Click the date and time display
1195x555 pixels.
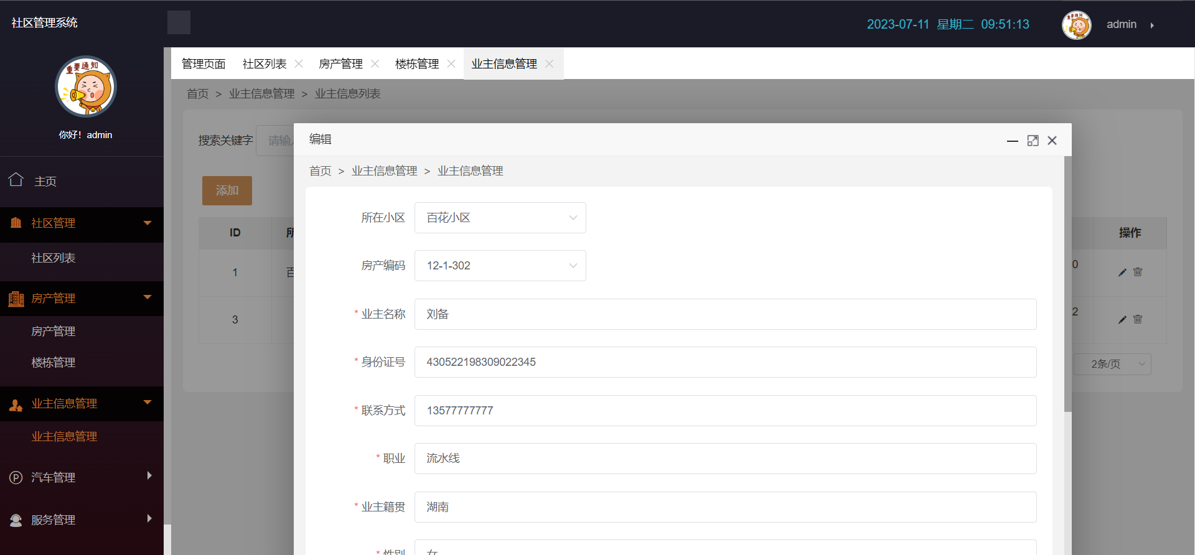click(948, 24)
